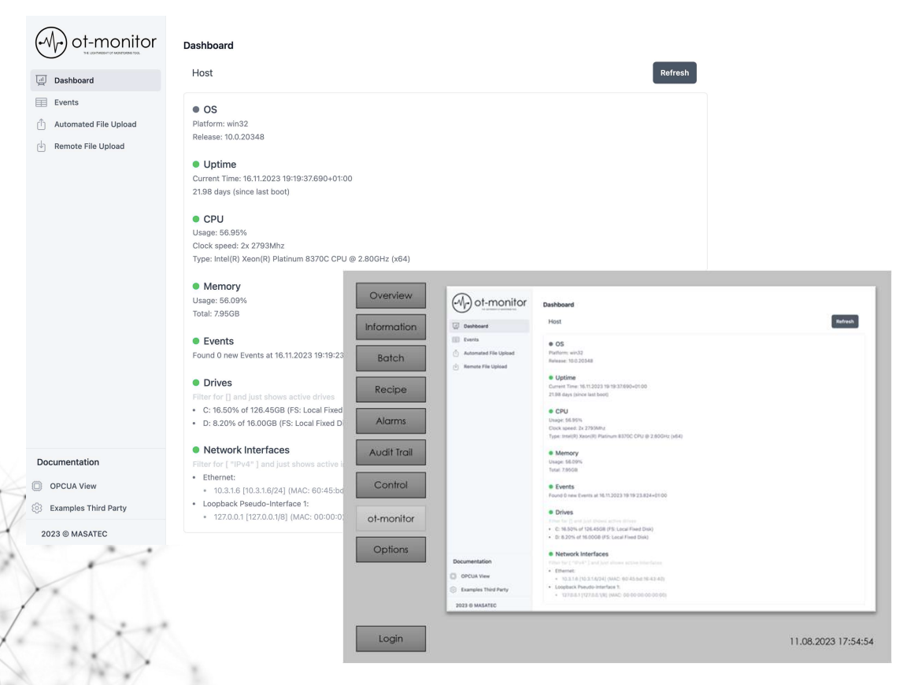Toggle the green dot beside Network Interfaces
The height and width of the screenshot is (685, 918).
coord(197,448)
